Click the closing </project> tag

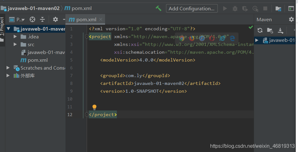click(x=103, y=115)
